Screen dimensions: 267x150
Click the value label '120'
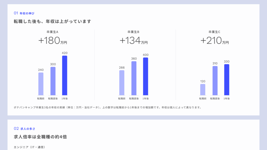(x=203, y=81)
